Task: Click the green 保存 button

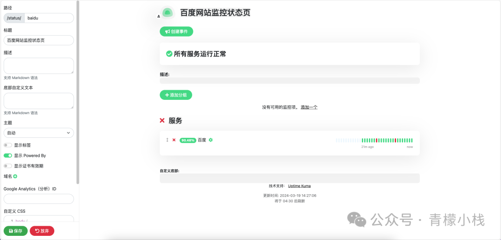Action: click(16, 231)
